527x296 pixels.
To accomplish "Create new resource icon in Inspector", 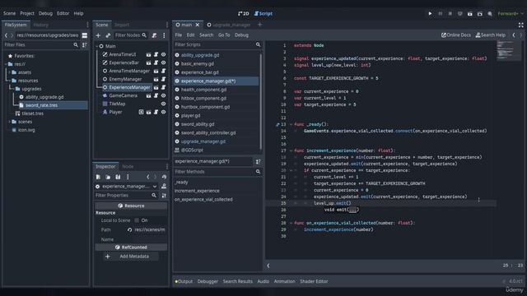I will pos(98,177).
